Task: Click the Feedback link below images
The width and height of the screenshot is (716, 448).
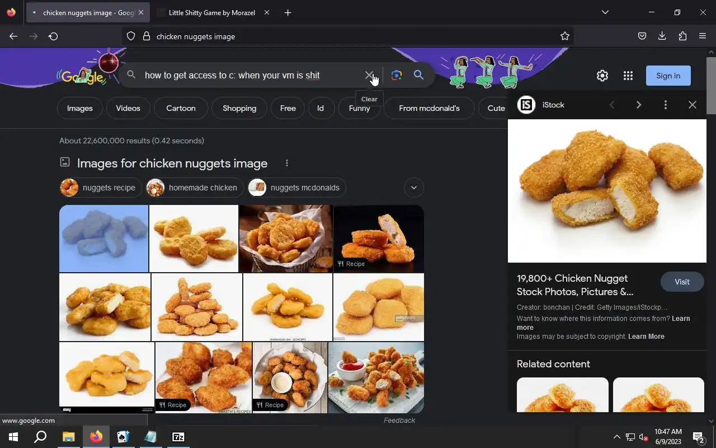Action: [399, 421]
